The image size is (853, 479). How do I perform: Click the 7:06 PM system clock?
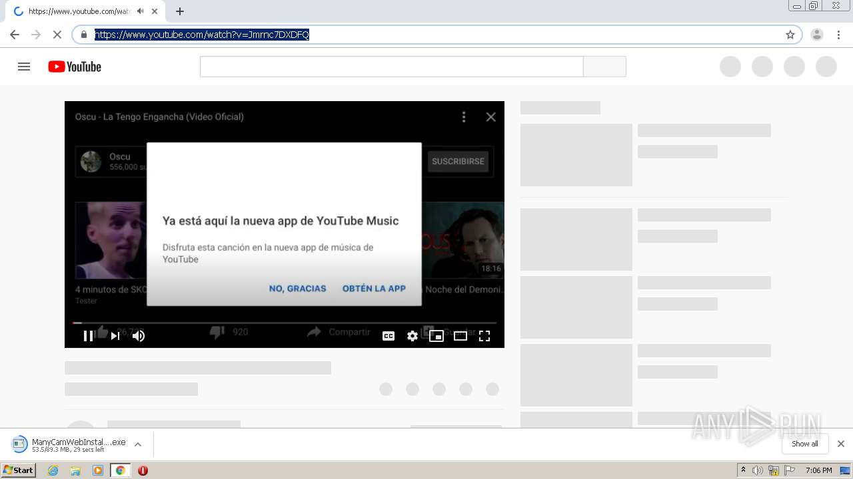click(x=818, y=470)
